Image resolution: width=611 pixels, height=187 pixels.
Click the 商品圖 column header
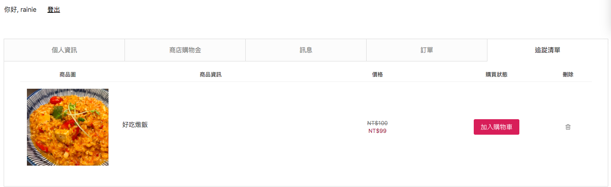(x=67, y=75)
